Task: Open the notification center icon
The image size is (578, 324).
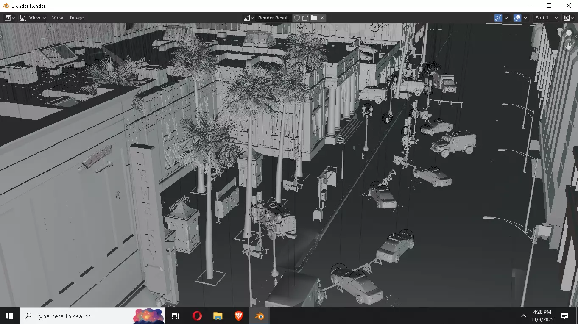Action: pyautogui.click(x=564, y=316)
